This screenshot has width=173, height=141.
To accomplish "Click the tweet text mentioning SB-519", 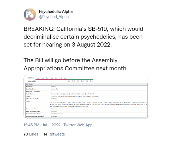I will click(83, 37).
